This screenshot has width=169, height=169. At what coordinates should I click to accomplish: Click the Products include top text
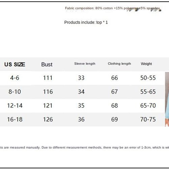86,22
